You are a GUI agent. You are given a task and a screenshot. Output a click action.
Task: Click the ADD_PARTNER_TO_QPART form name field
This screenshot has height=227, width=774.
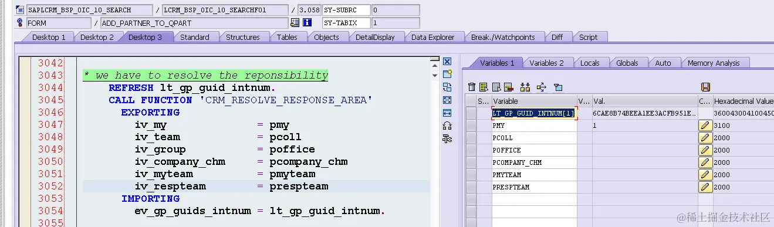tap(194, 23)
